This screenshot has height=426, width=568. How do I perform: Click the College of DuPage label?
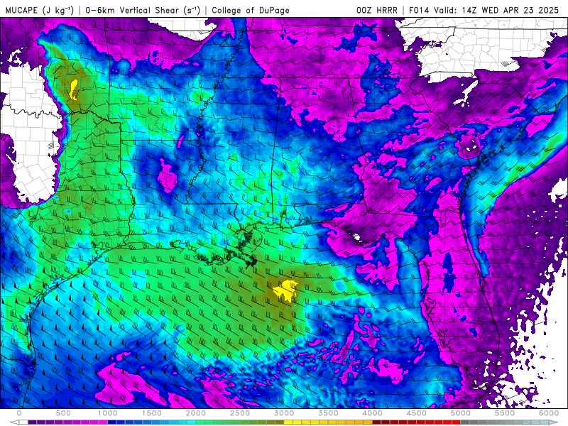point(251,10)
